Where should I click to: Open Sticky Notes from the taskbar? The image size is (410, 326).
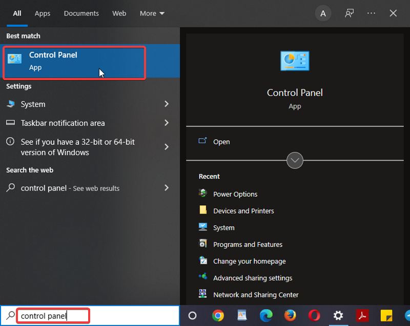pos(386,315)
